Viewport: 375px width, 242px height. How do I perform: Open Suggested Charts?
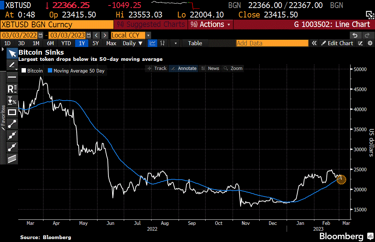(x=151, y=24)
